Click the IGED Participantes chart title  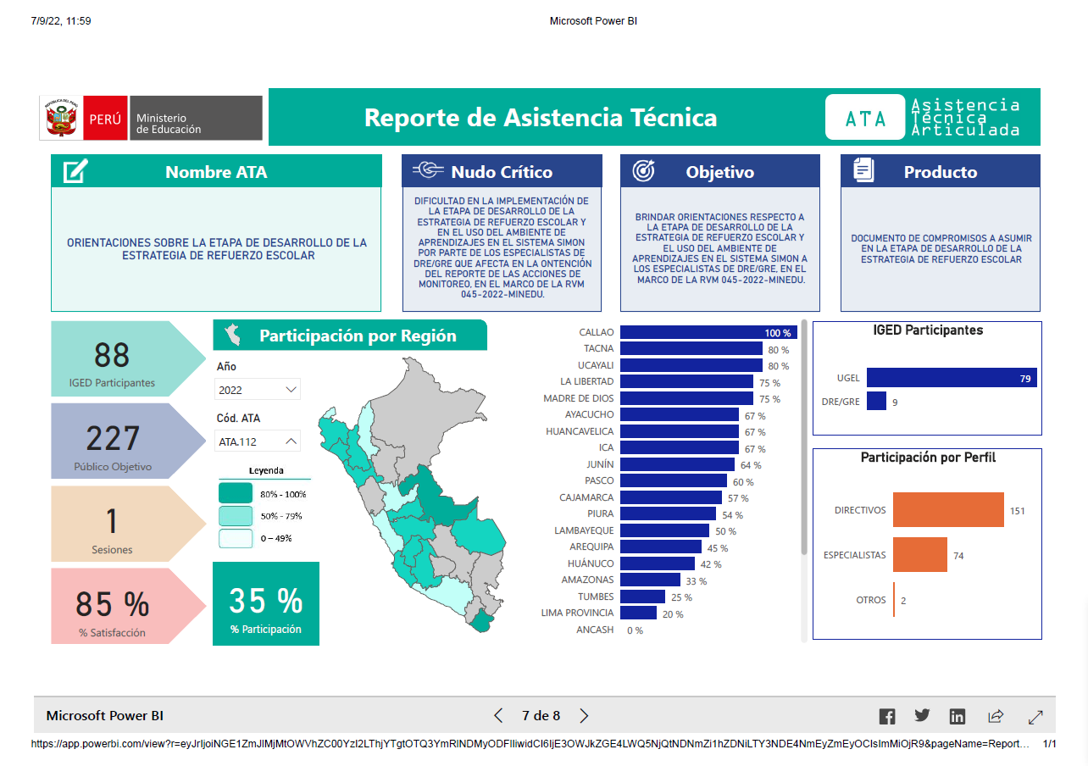click(928, 330)
